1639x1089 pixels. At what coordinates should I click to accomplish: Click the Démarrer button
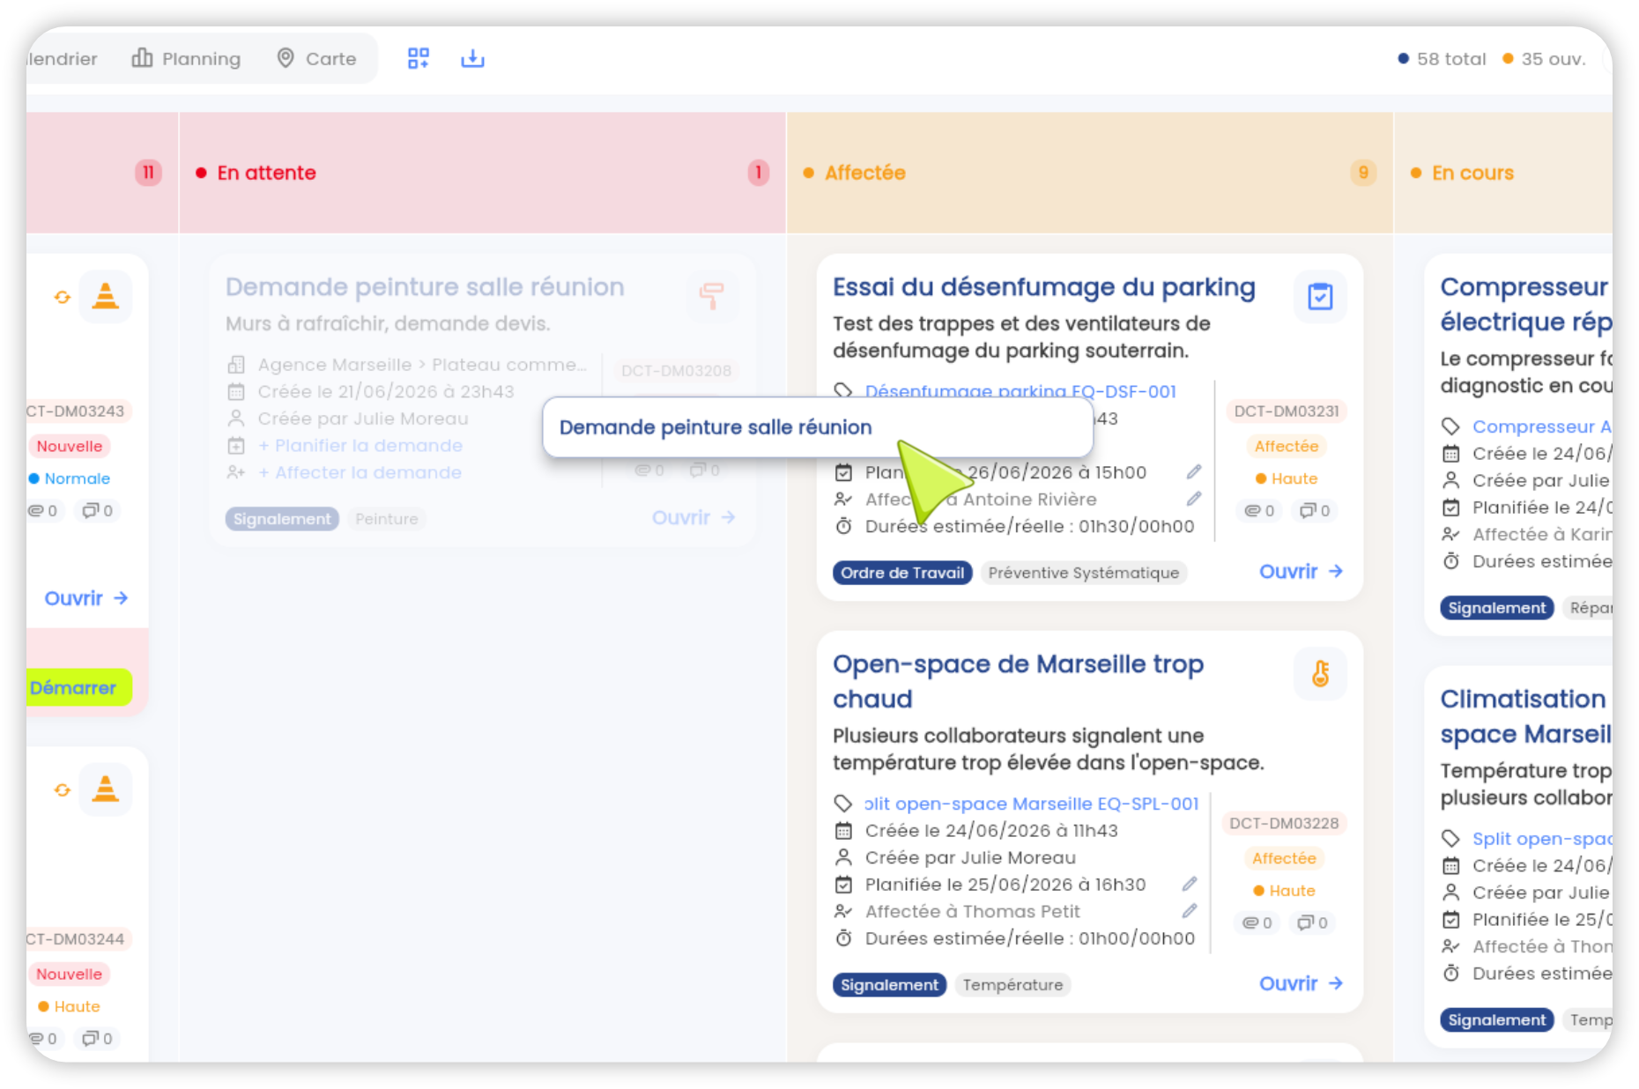click(x=78, y=687)
